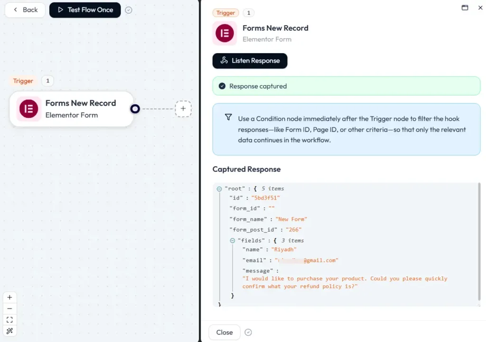The image size is (486, 342).
Task: Zoom out the canvas with minus icon
Action: pos(9,308)
